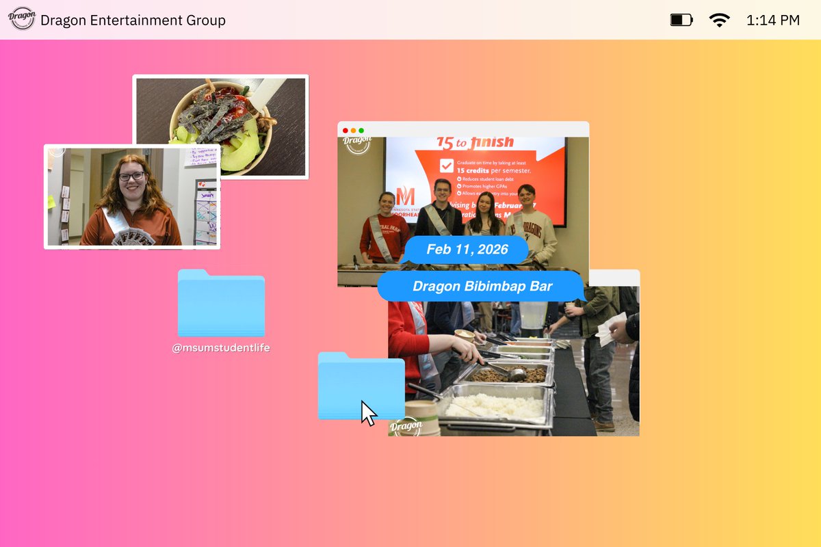Minimize the group photo window with yellow button
The width and height of the screenshot is (821, 547).
pos(353,130)
